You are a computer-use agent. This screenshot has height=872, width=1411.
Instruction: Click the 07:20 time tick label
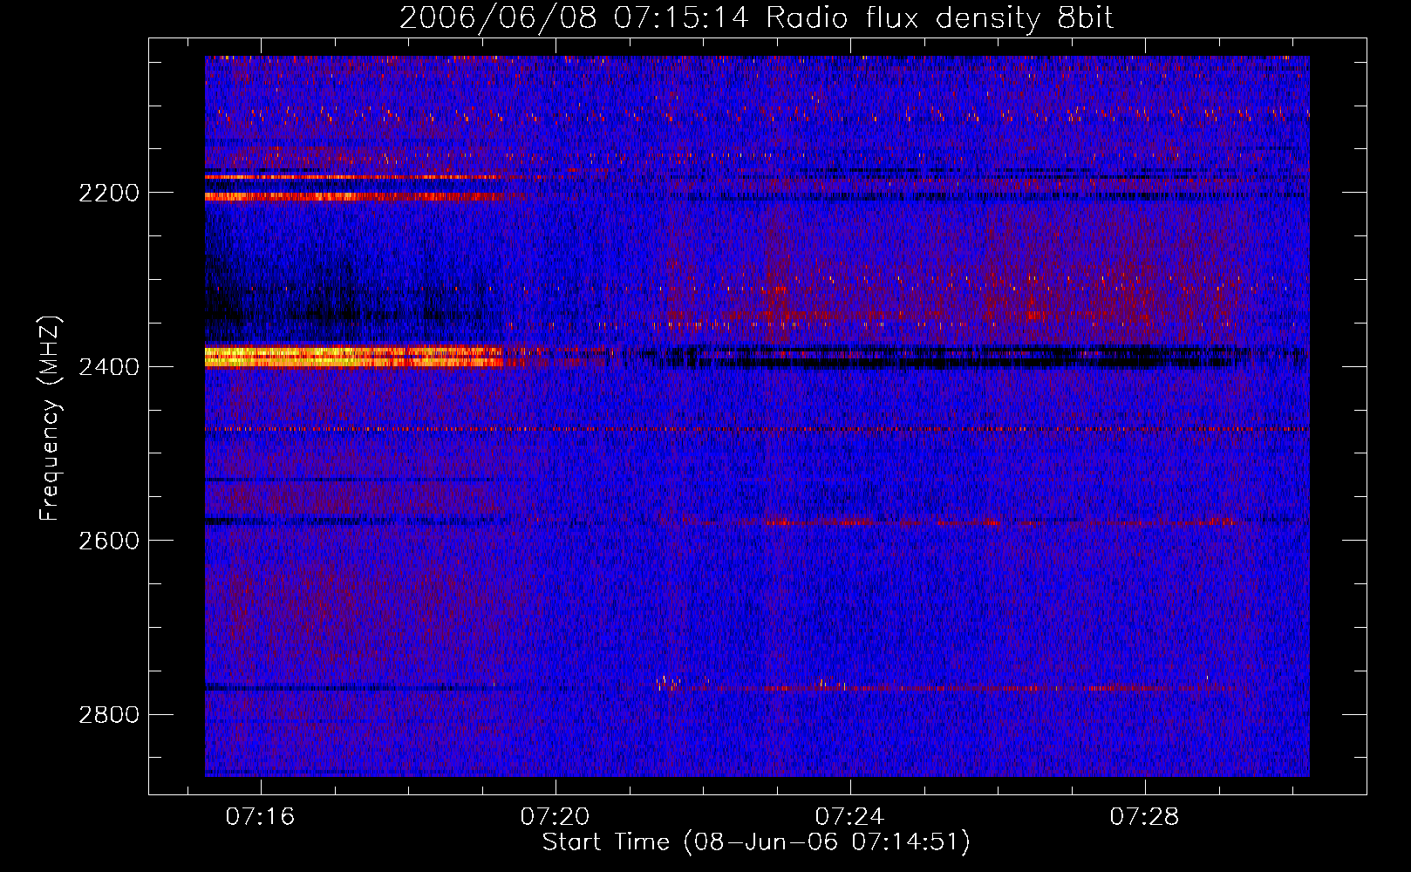tap(555, 817)
